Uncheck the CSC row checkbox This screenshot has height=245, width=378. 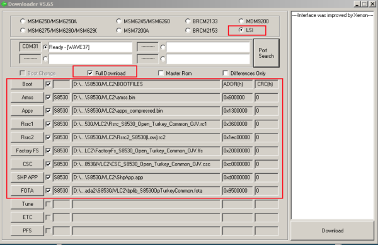49,164
